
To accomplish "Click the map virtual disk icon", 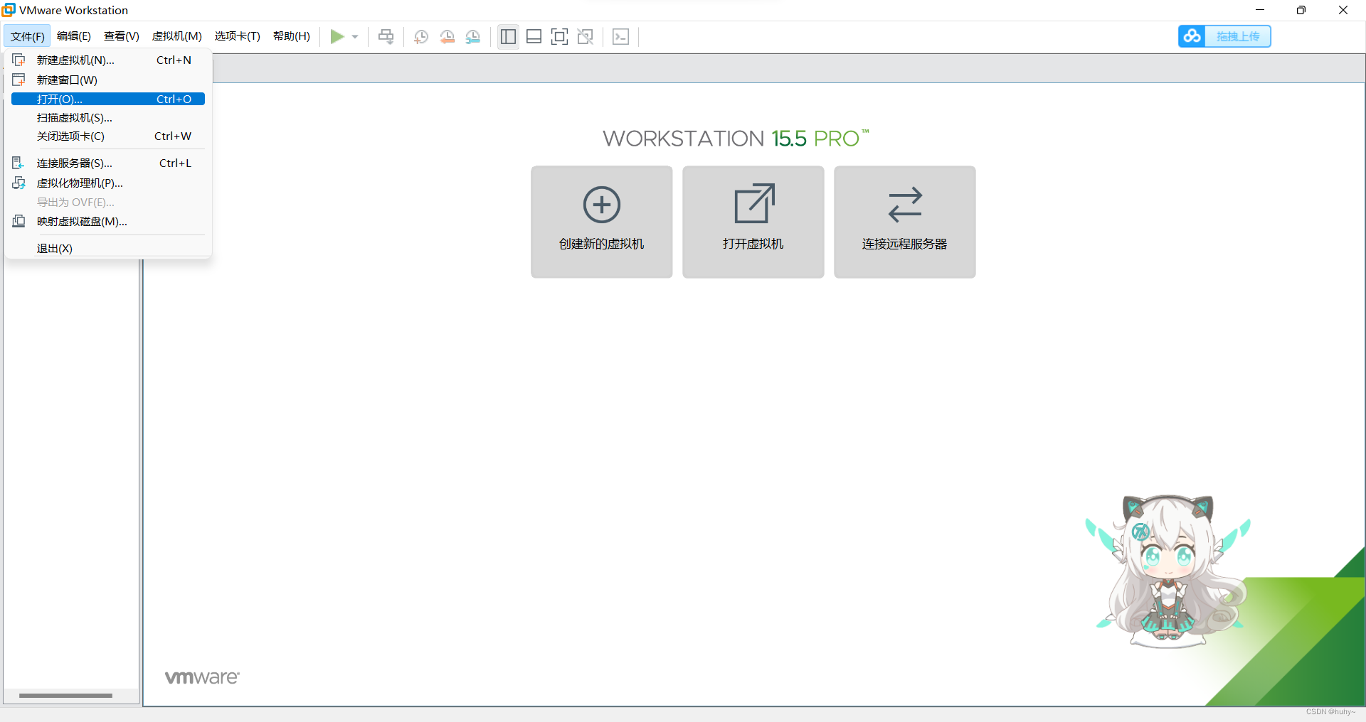I will click(x=19, y=221).
